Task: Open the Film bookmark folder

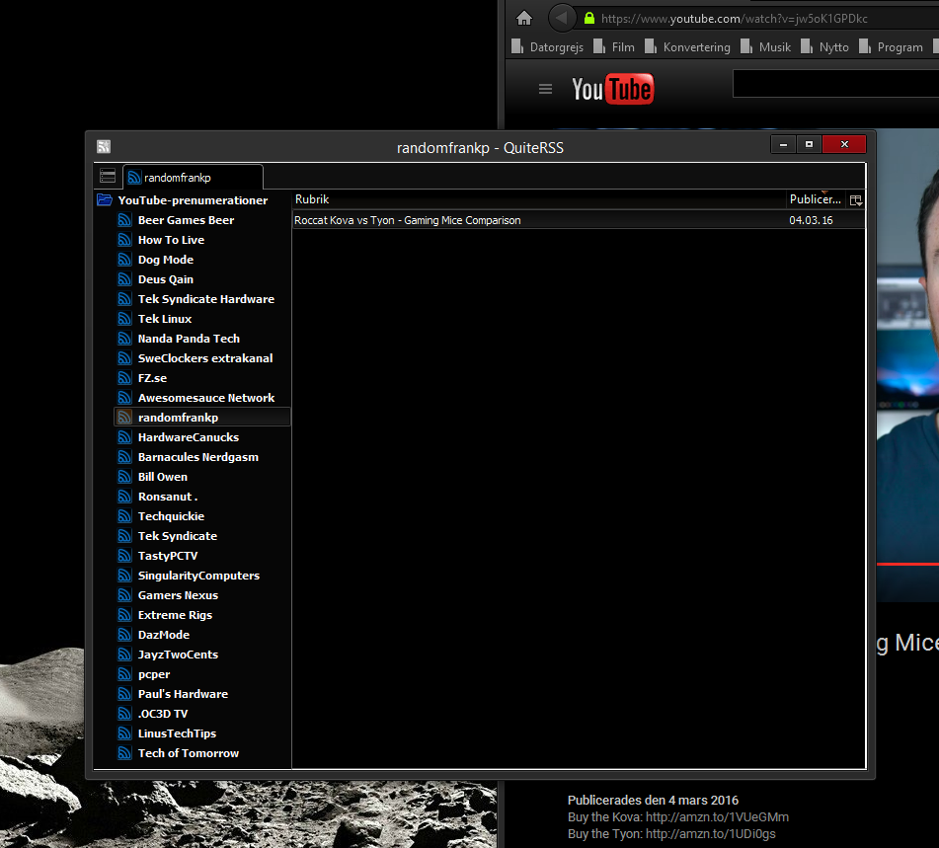Action: [x=614, y=46]
